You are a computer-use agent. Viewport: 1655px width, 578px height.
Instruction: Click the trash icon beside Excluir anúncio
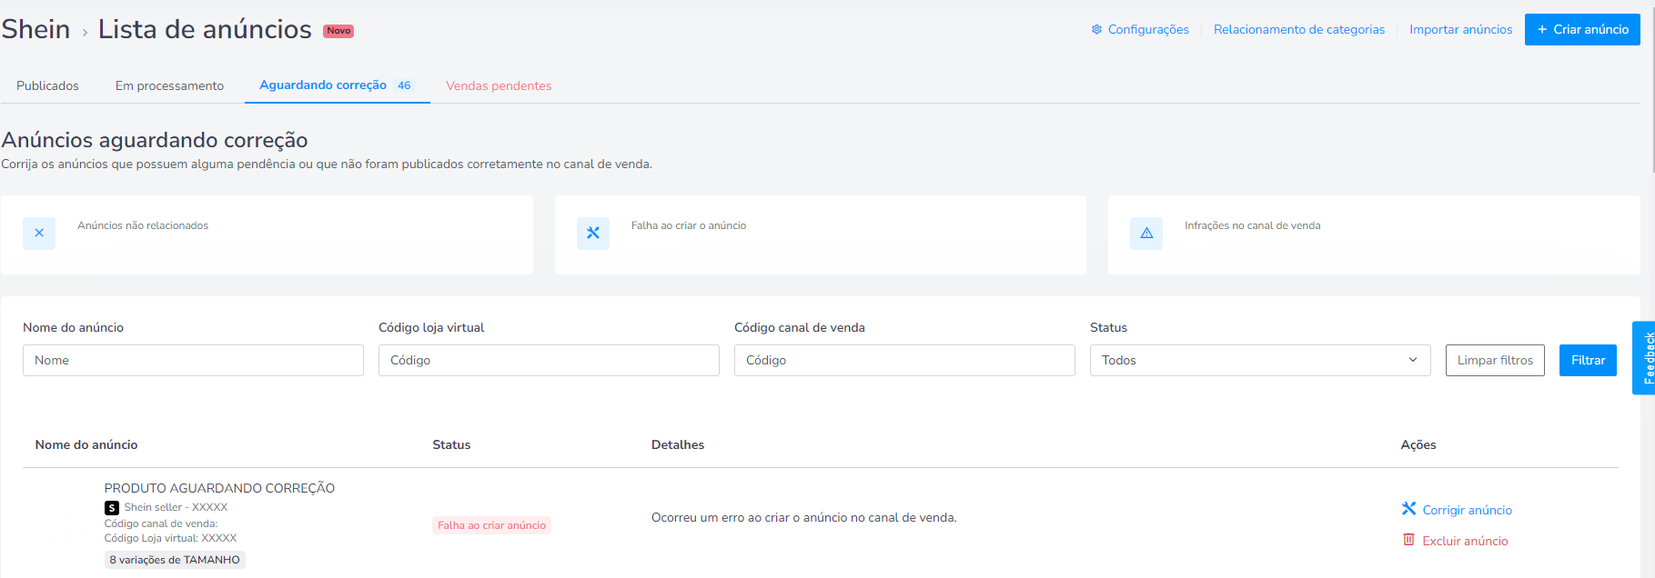pyautogui.click(x=1408, y=540)
